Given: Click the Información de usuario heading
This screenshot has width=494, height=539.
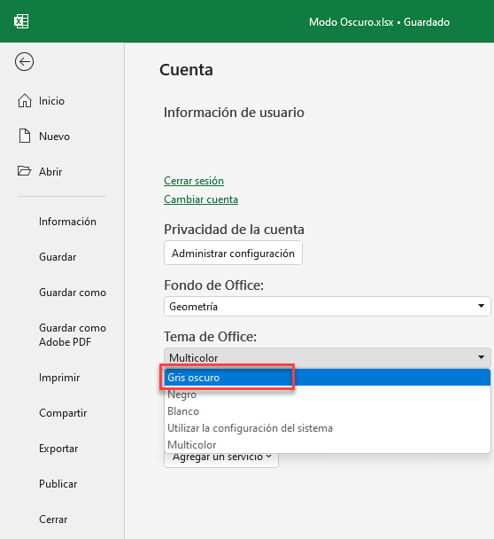Looking at the screenshot, I should (x=234, y=113).
